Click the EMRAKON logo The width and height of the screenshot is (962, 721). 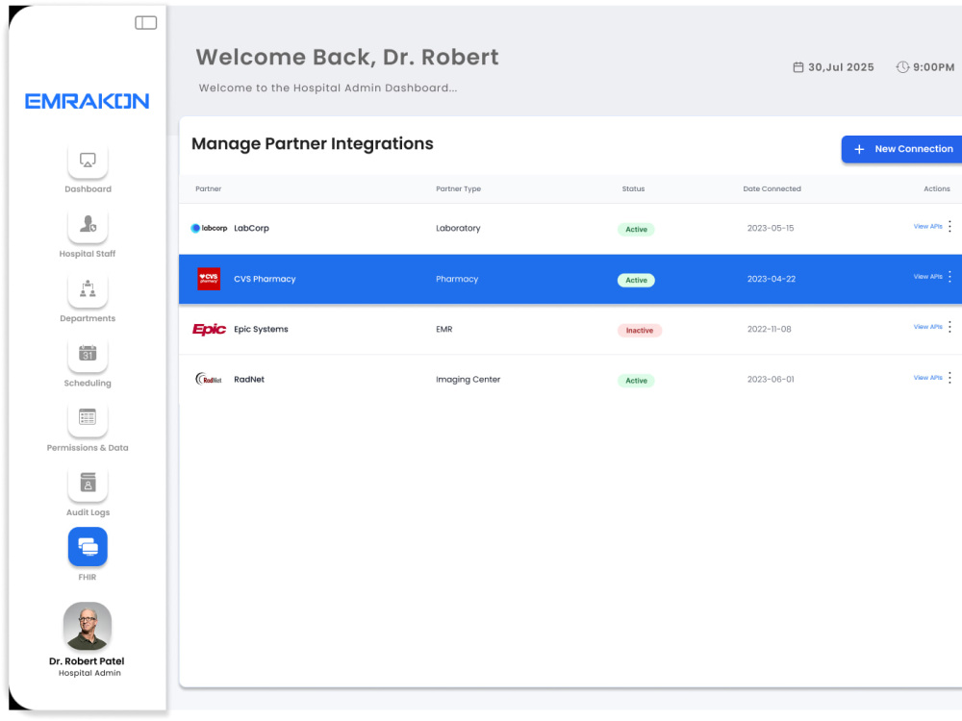click(x=88, y=101)
